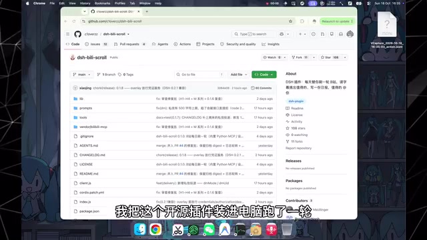Viewport: 427px width, 240px height.
Task: Open the vendor/bilibili-mcp folder
Action: click(x=93, y=127)
